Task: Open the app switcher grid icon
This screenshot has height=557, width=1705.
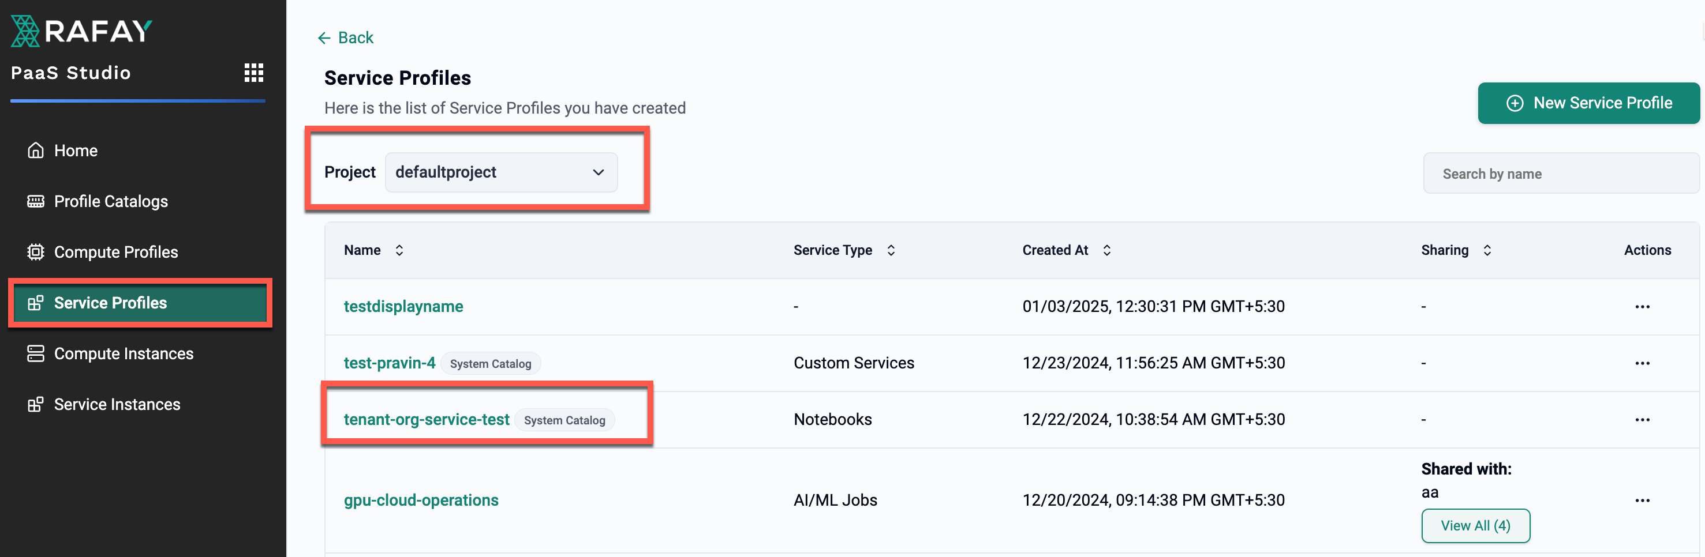Action: (253, 73)
